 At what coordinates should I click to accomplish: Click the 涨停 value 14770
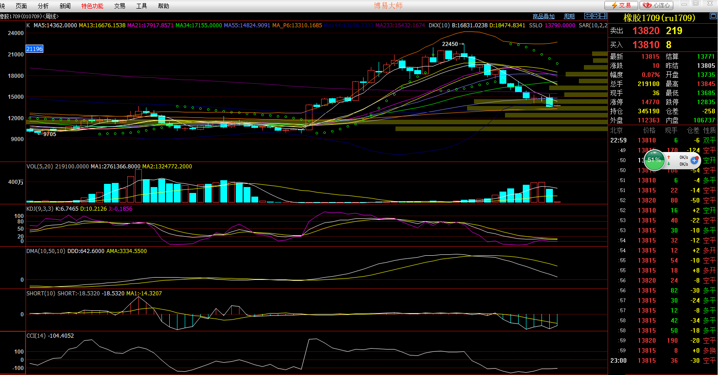[650, 102]
